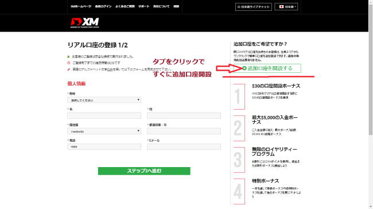Open the 日本語ライブチャット button
Screen dimensions: 373x209
(x=253, y=7)
